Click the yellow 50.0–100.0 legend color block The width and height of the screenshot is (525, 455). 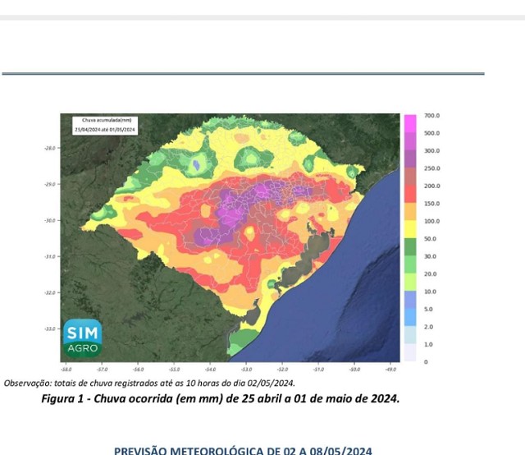click(409, 229)
